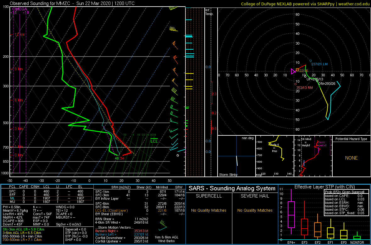Click the 'CINH' column header
Screen dimensions: 371x245
(x=35, y=187)
